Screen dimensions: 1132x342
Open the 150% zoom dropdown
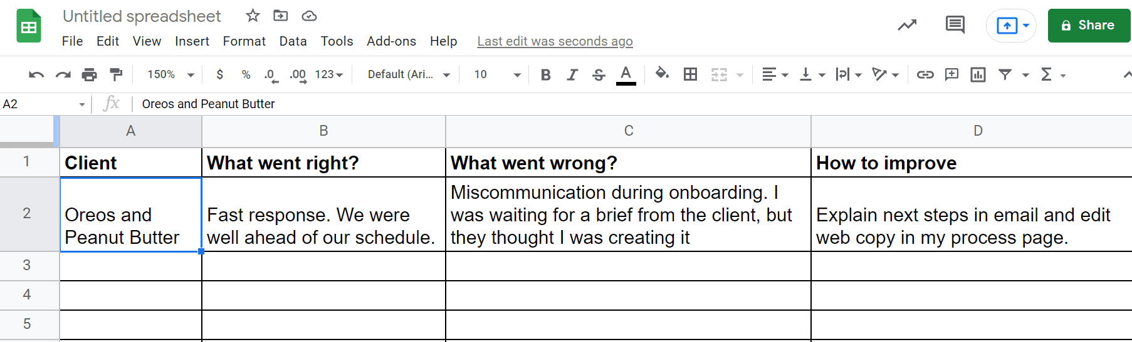pyautogui.click(x=170, y=74)
